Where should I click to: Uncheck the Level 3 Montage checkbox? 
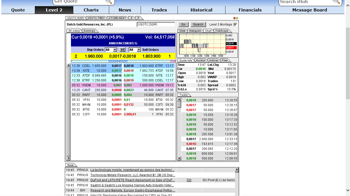[235, 24]
